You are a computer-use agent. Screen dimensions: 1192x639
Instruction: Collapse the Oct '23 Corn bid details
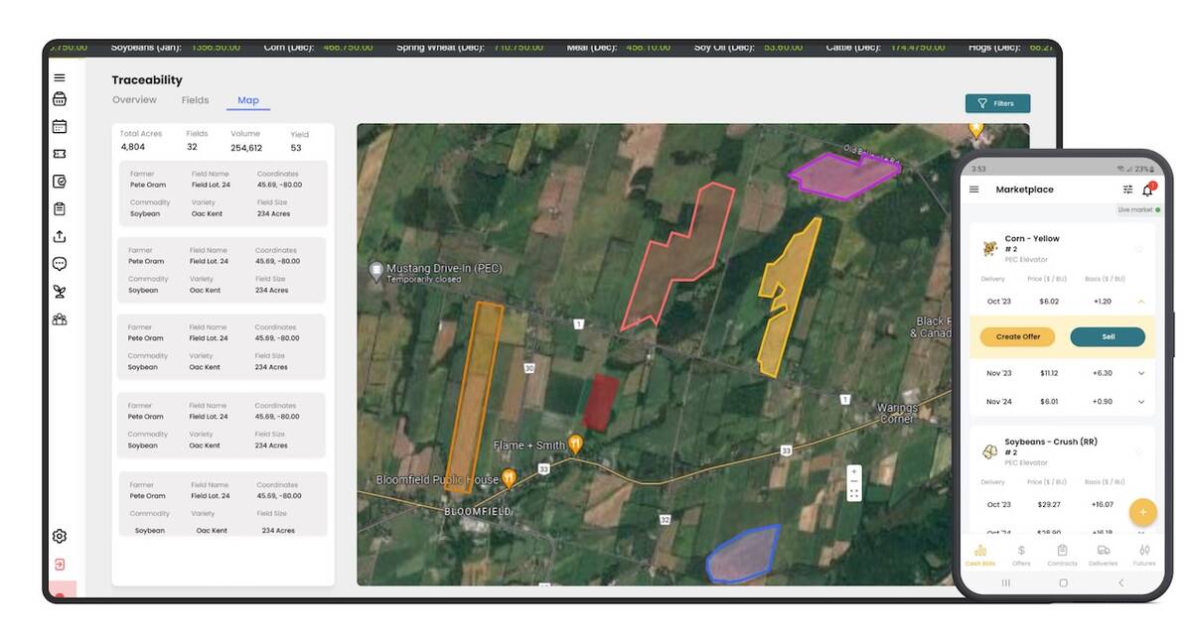[x=1141, y=300]
